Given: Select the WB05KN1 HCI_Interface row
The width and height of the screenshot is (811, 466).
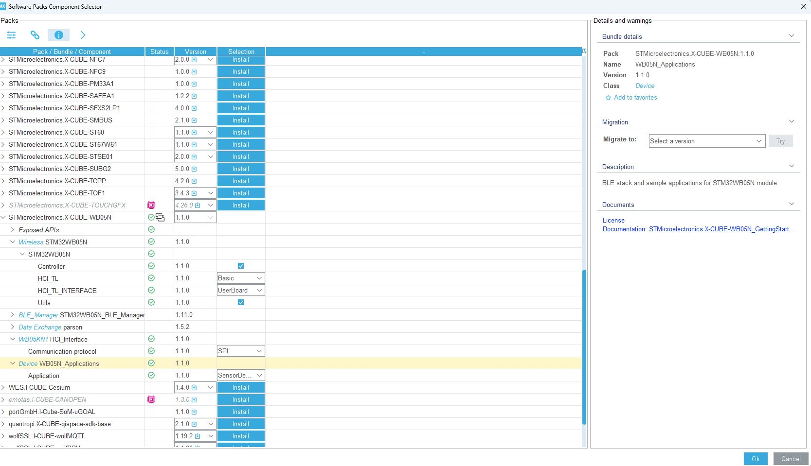Looking at the screenshot, I should coord(291,339).
